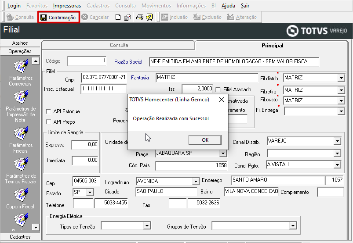Viewport: 353px width, 243px height.
Task: Click the Endereço SANTO AMARO field
Action: (278, 180)
